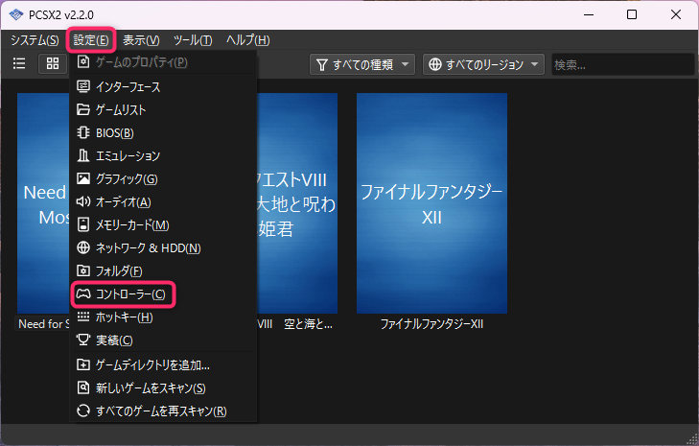
Task: Minimize the PCSX2 window
Action: coord(589,14)
